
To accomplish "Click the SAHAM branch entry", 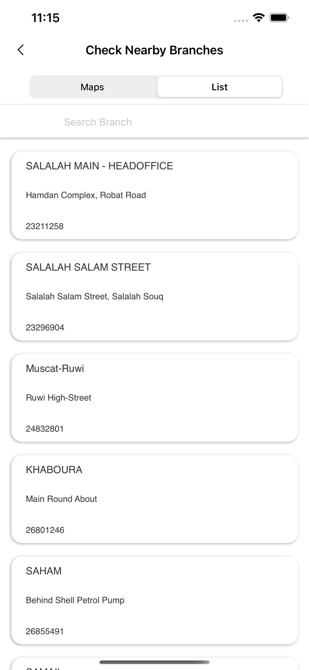I will tap(154, 600).
